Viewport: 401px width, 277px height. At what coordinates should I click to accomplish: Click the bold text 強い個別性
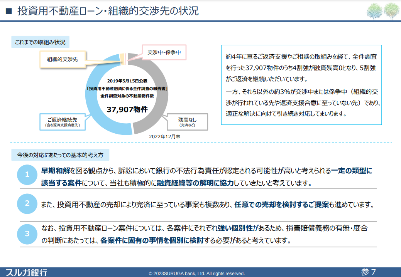click(x=235, y=228)
